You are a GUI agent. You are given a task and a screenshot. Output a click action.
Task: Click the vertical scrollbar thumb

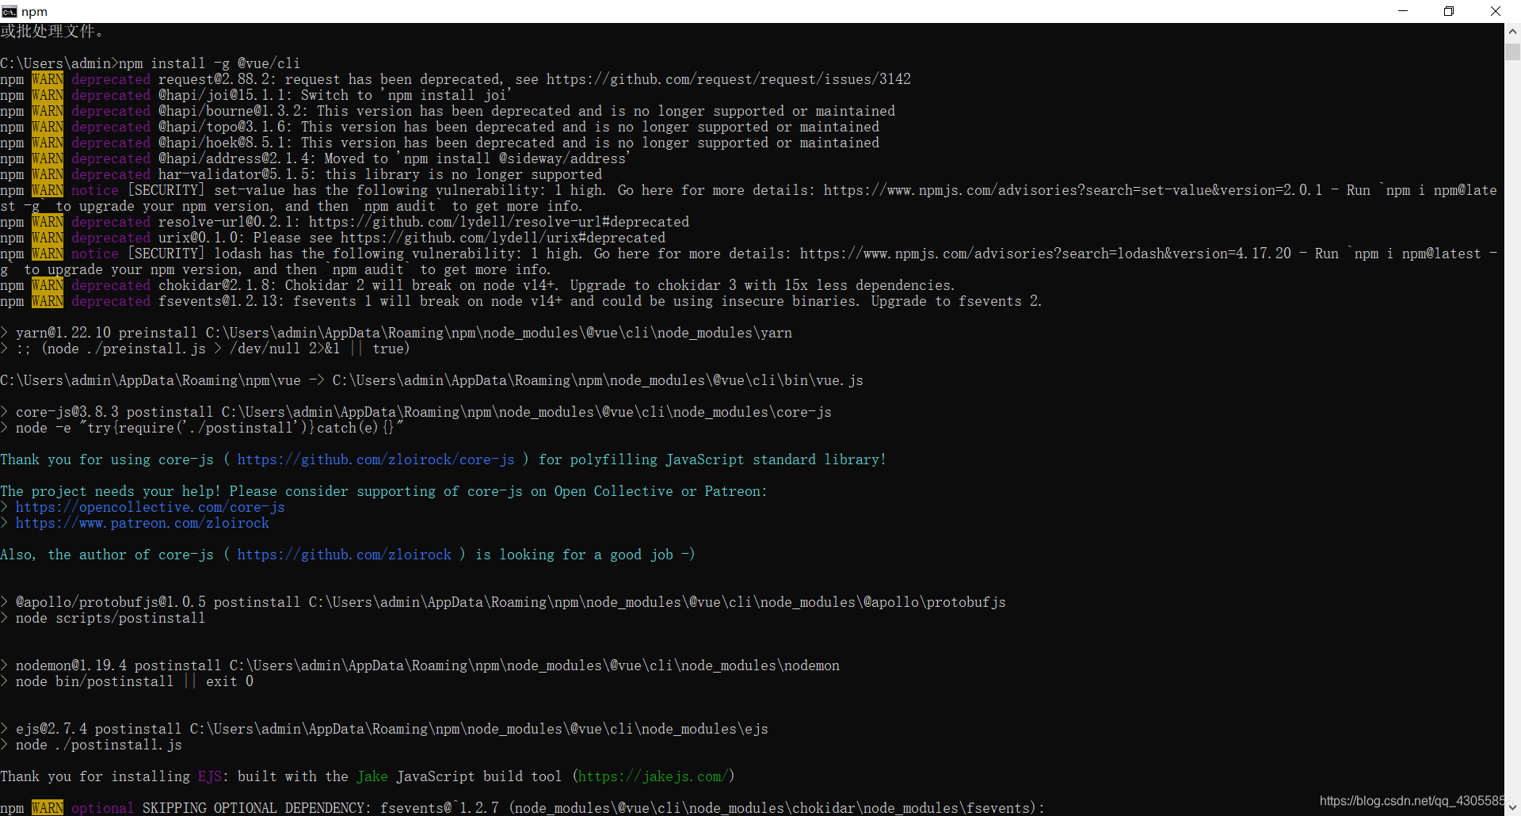click(x=1512, y=51)
